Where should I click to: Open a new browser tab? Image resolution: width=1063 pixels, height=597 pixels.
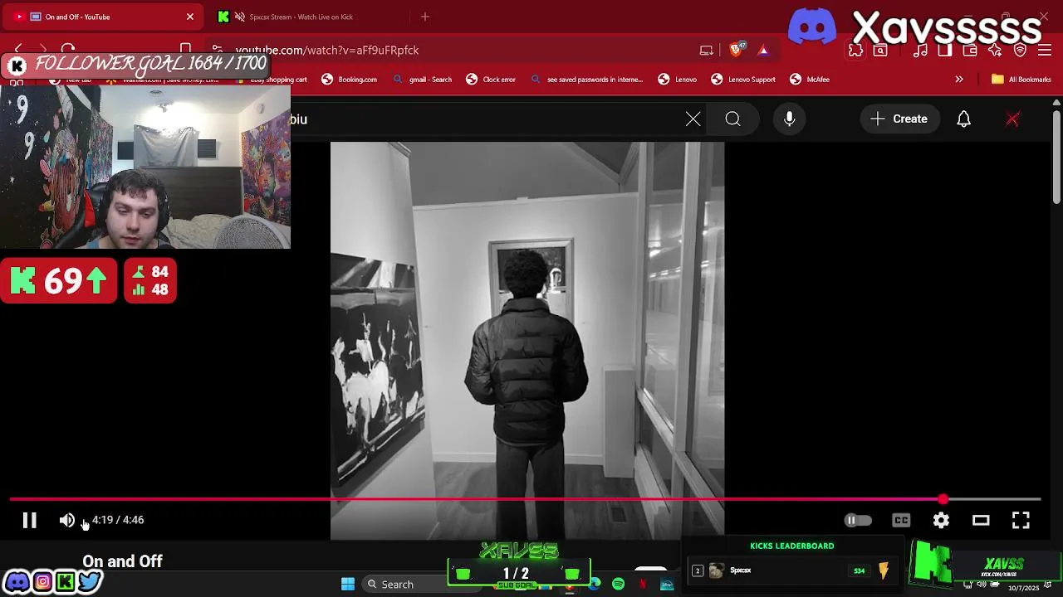coord(425,17)
